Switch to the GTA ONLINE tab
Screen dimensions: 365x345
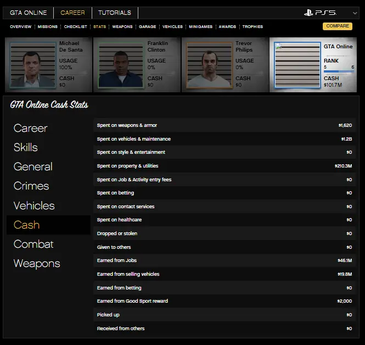(x=28, y=13)
